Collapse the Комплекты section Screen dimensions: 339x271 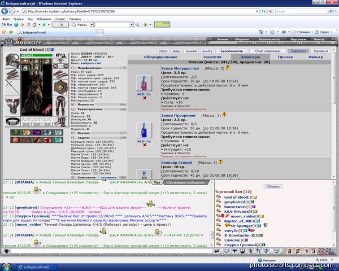(x=73, y=177)
